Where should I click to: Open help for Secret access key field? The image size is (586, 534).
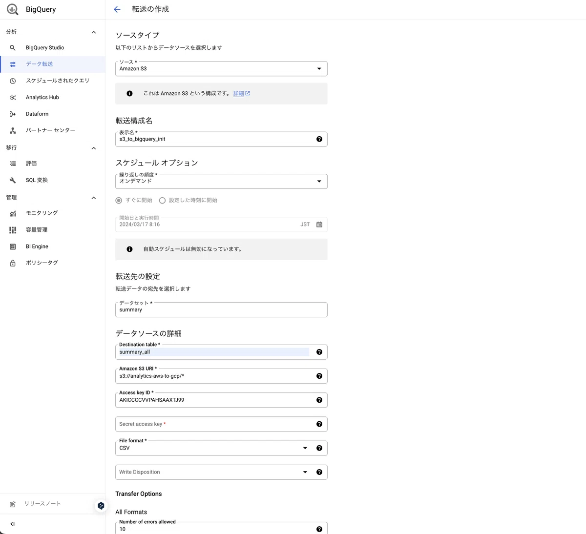[x=319, y=424]
